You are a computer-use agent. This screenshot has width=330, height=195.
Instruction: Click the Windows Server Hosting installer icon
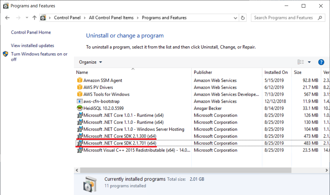(79, 129)
